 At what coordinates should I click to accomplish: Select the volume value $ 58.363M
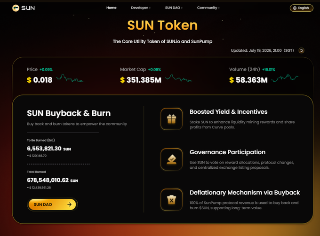click(248, 80)
